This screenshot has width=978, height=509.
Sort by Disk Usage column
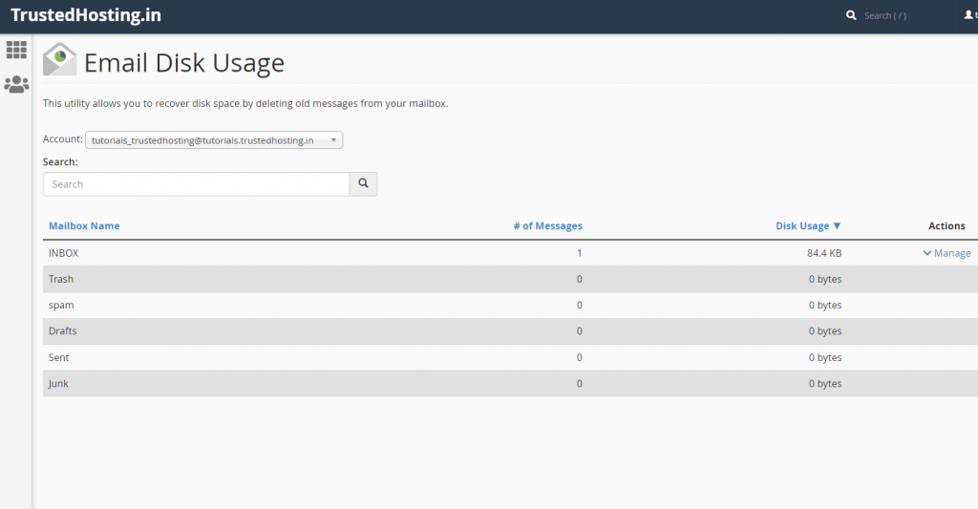click(808, 225)
